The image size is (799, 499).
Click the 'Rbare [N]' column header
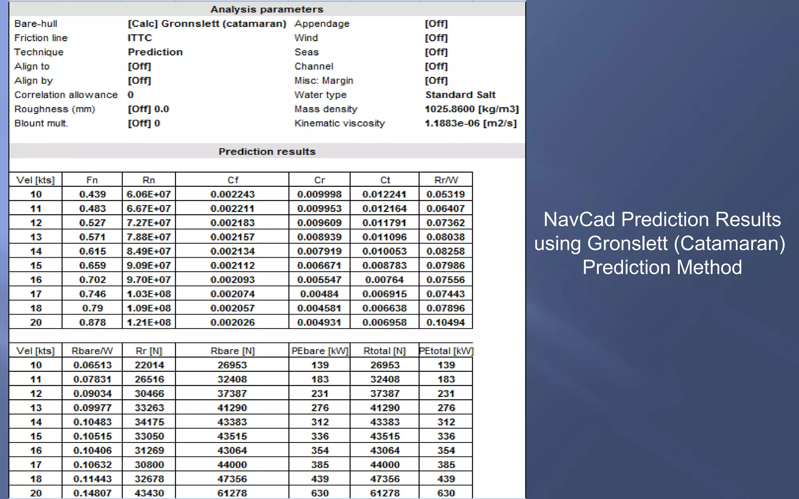tap(233, 351)
